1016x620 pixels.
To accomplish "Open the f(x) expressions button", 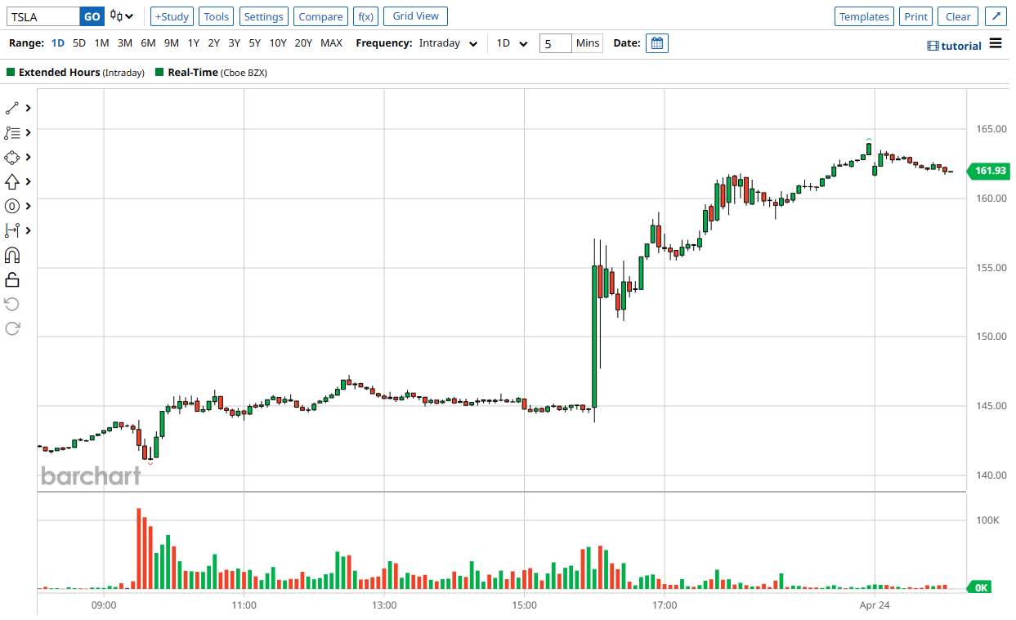I will coord(365,16).
